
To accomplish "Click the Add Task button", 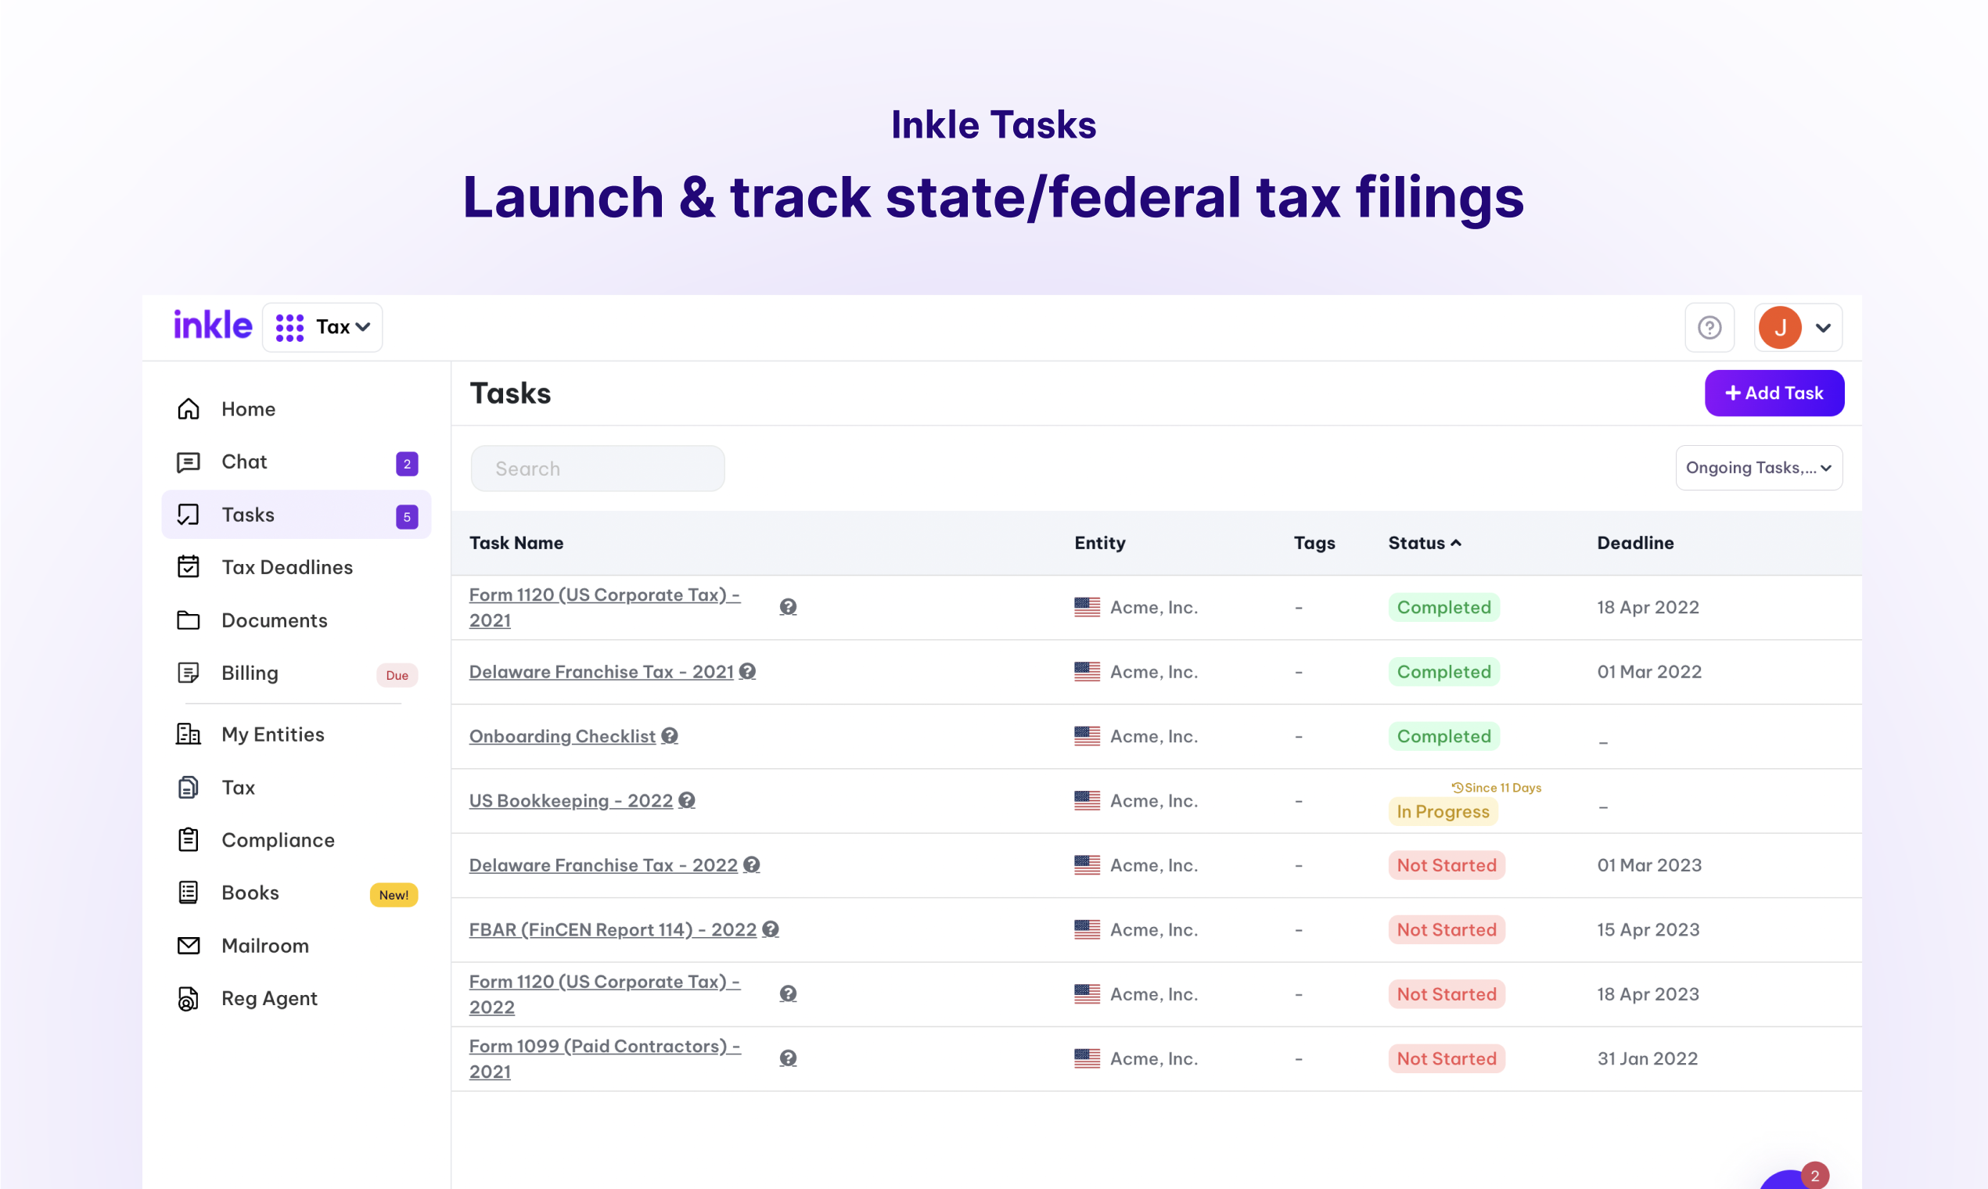I will point(1774,393).
